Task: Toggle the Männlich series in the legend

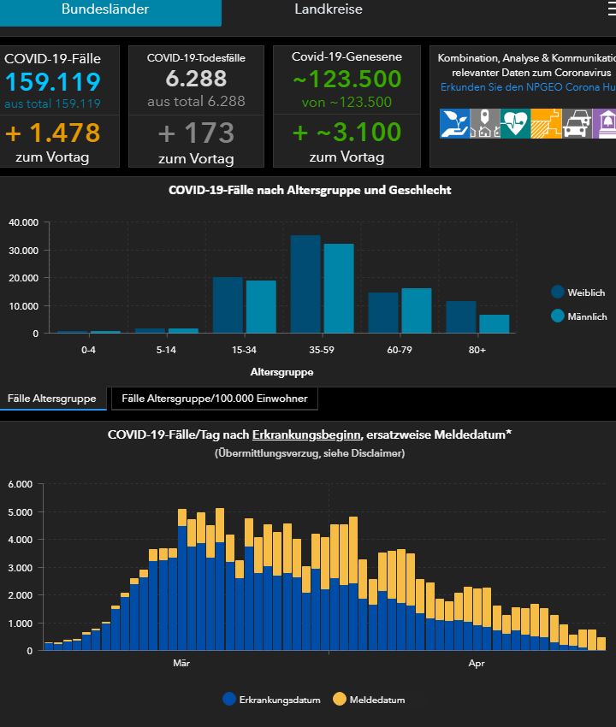Action: 579,316
